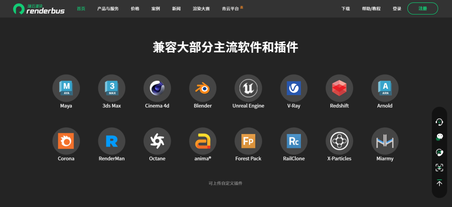Image resolution: width=452 pixels, height=207 pixels.
Task: Click the Forest Pack icon
Action: 248,141
